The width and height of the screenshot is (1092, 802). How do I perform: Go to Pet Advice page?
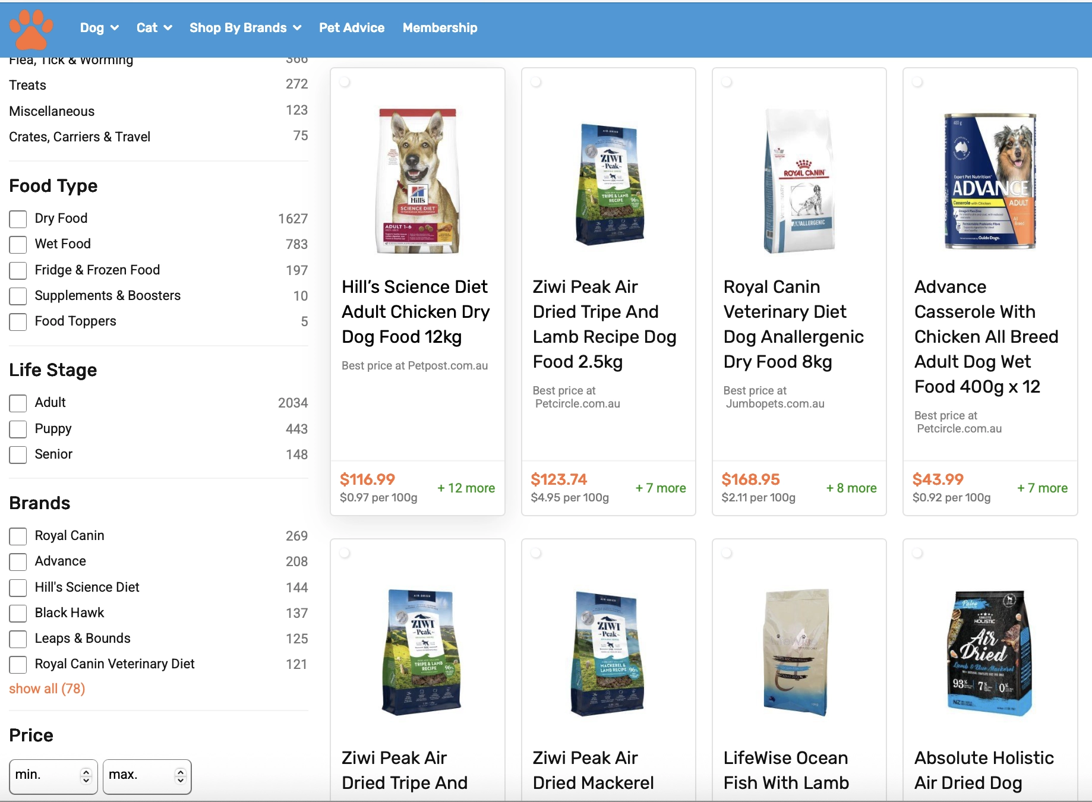pos(351,28)
